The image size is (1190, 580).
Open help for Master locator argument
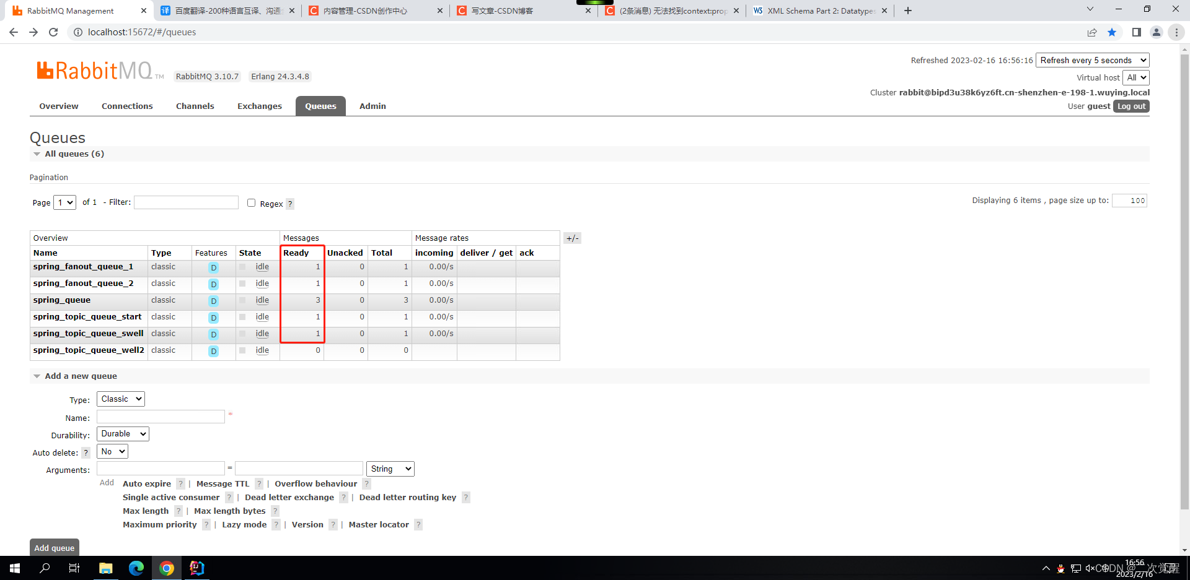tap(418, 524)
